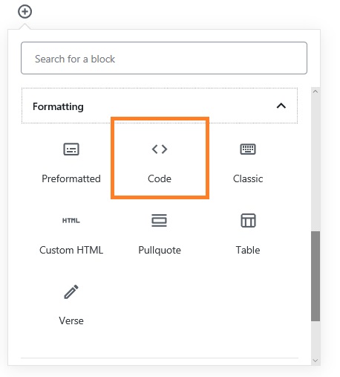Insert the Code block

160,158
